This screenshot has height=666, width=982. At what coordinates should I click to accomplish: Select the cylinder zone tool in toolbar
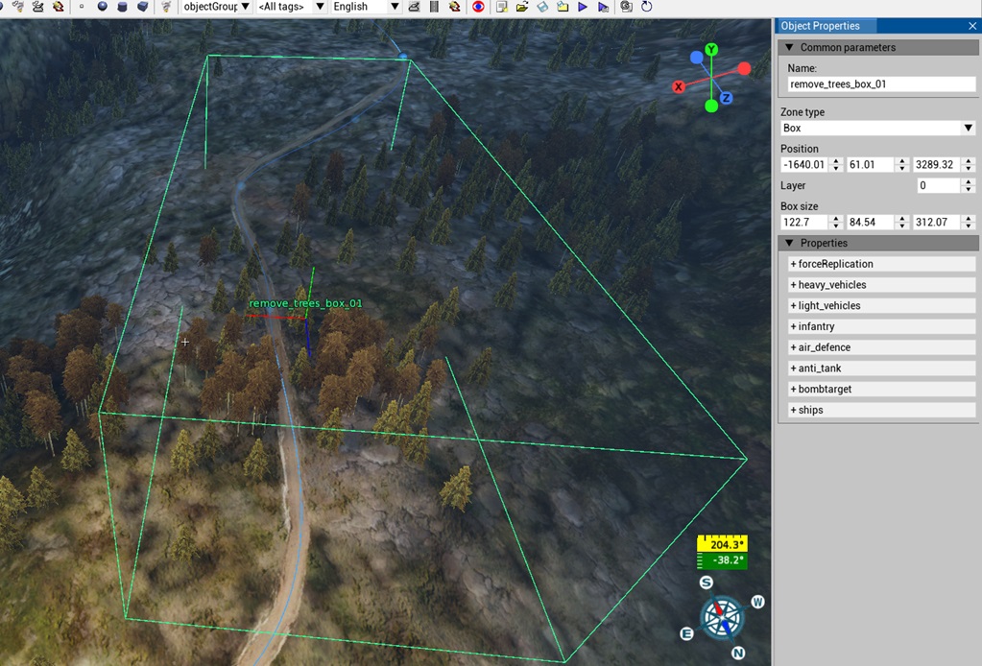pos(122,7)
